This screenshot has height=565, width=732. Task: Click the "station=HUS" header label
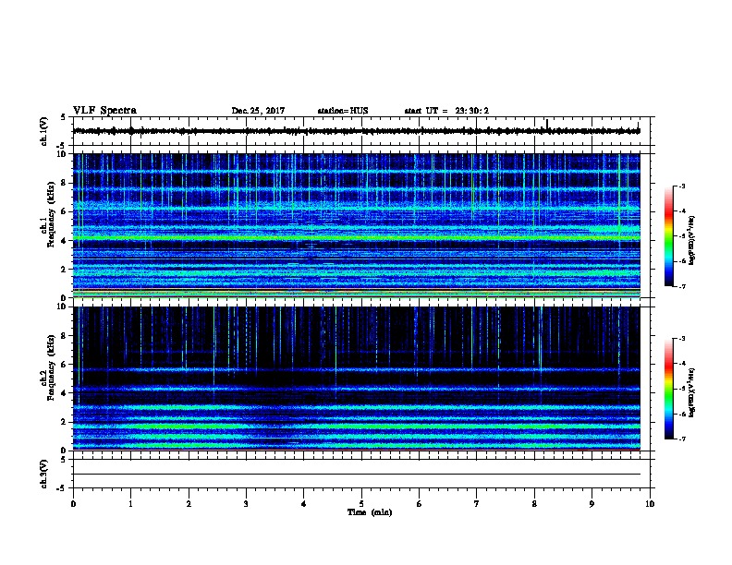(343, 111)
